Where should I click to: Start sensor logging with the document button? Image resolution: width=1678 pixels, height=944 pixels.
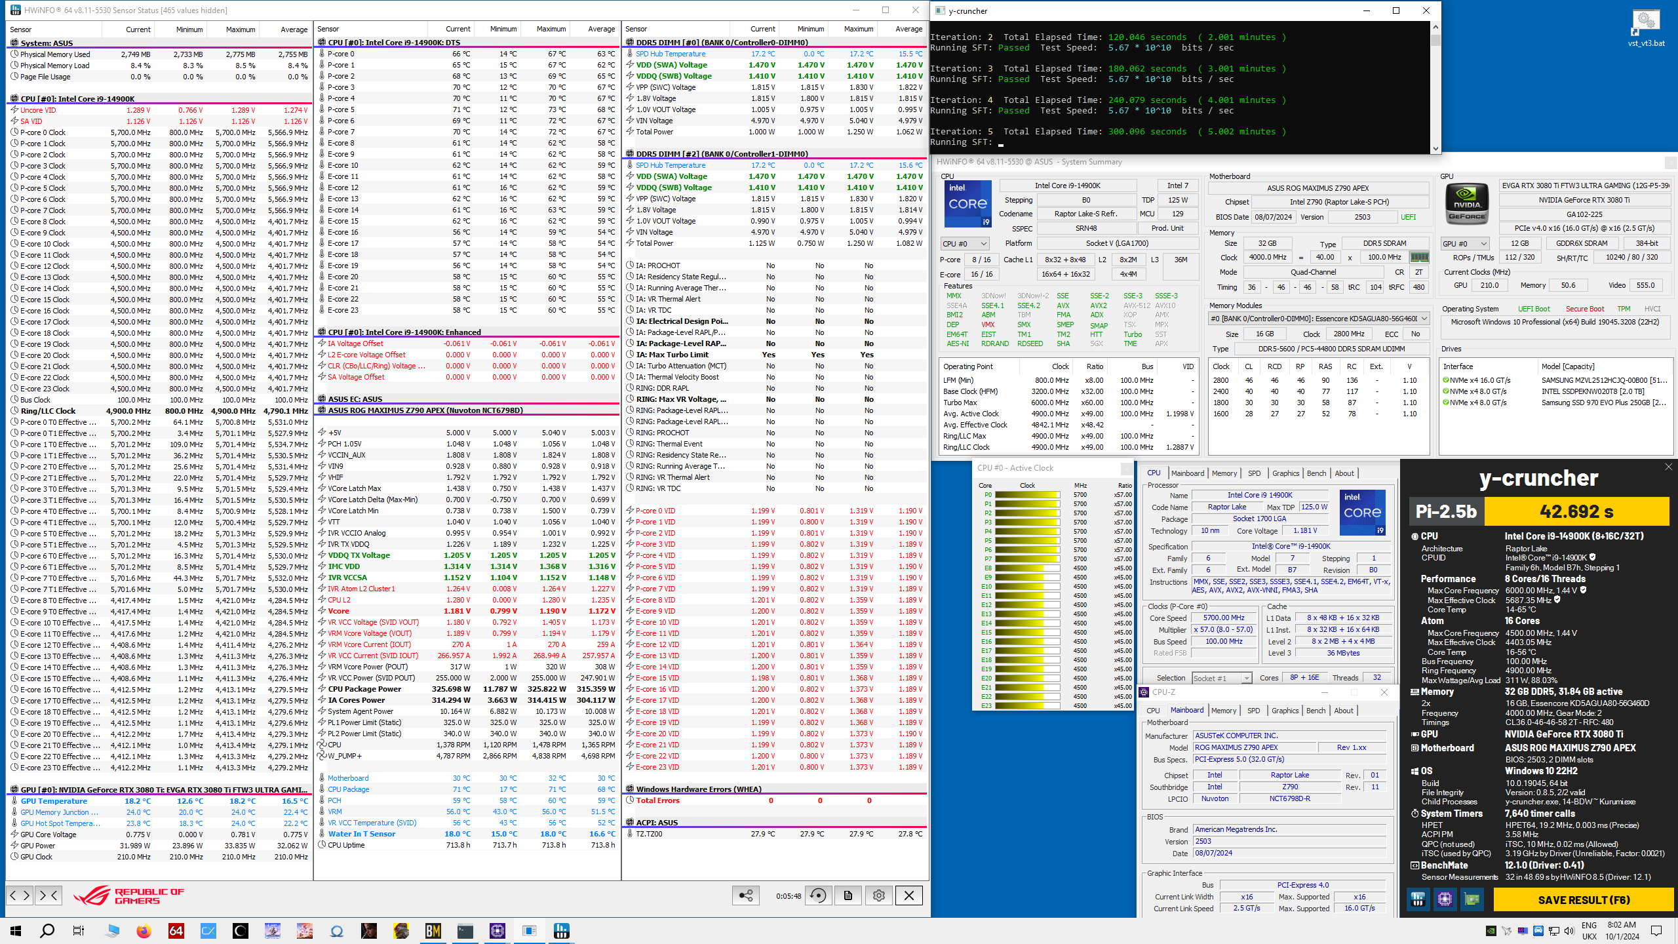(848, 895)
